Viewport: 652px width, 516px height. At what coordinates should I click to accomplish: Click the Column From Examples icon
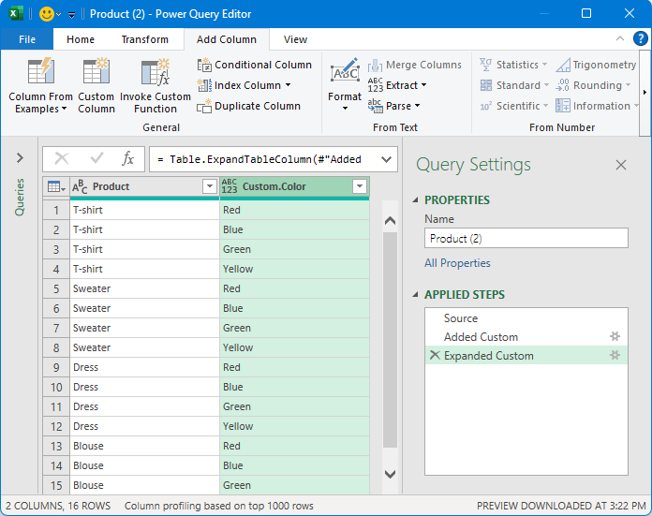pos(40,73)
